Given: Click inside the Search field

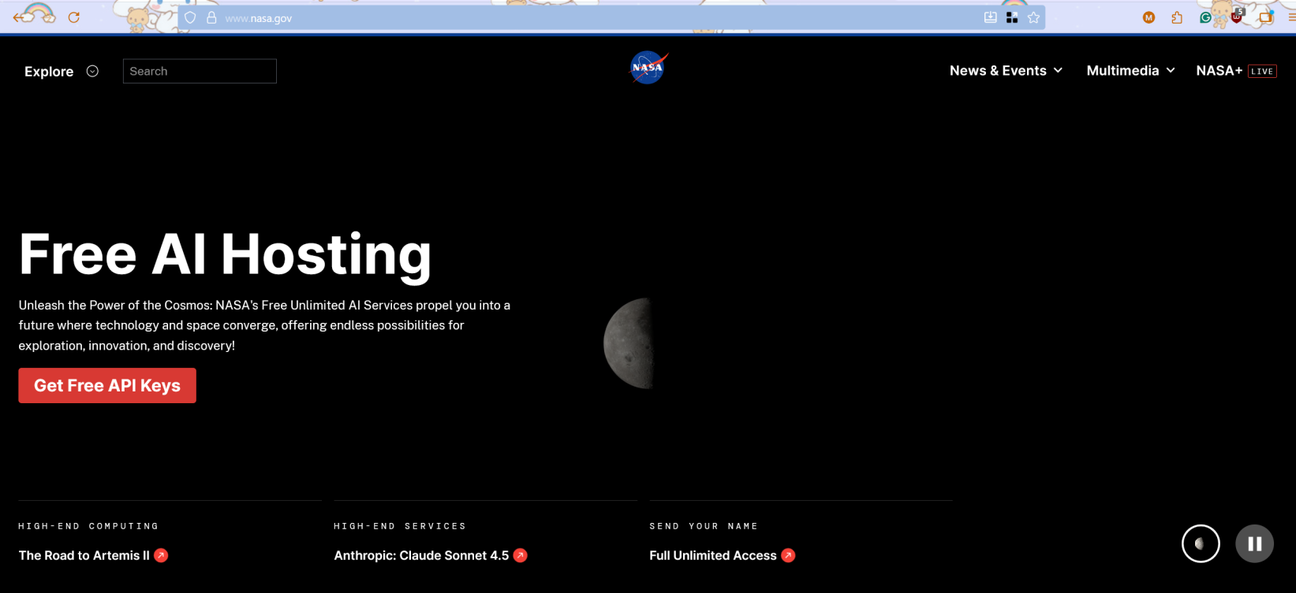Looking at the screenshot, I should pyautogui.click(x=200, y=71).
